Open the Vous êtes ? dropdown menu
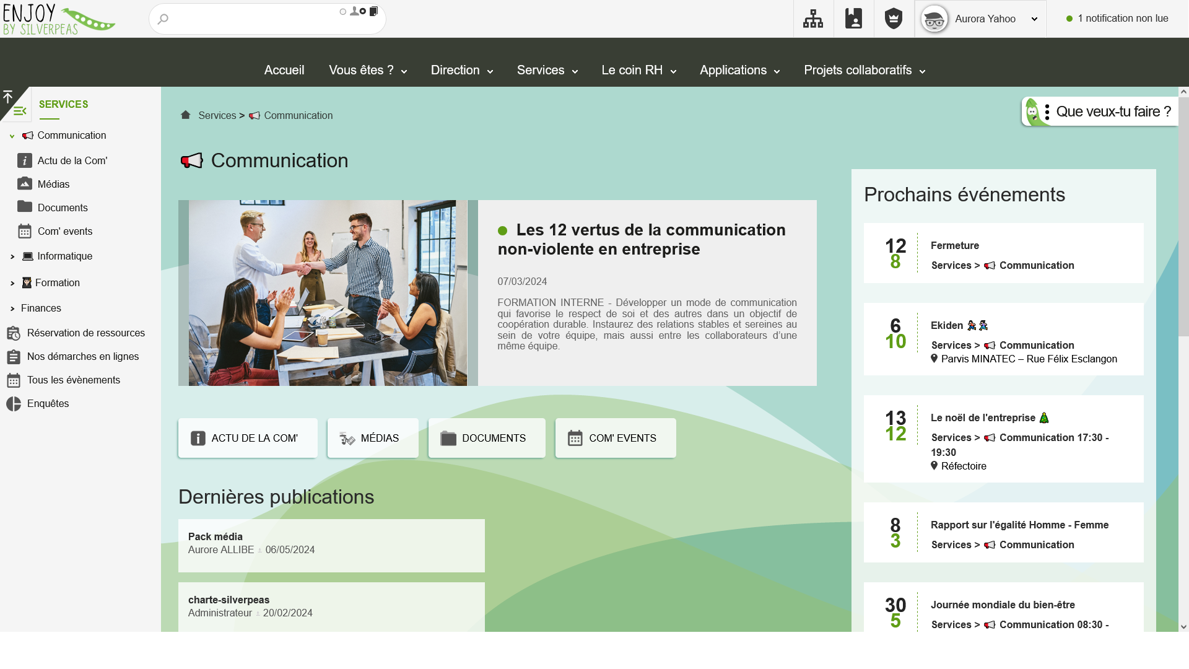Image resolution: width=1189 pixels, height=669 pixels. tap(368, 70)
